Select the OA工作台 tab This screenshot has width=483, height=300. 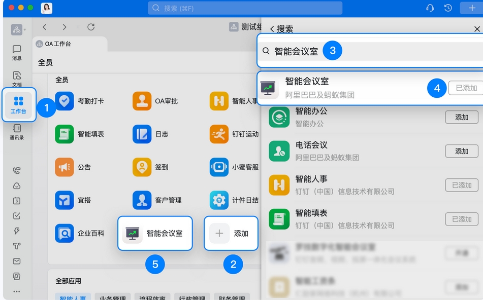70,44
